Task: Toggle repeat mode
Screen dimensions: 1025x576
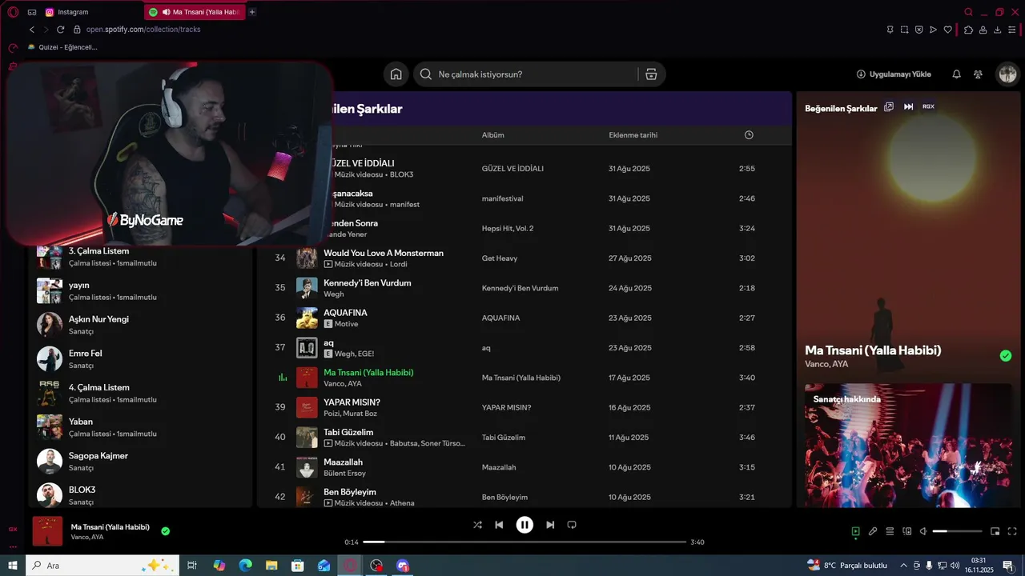Action: pos(572,525)
